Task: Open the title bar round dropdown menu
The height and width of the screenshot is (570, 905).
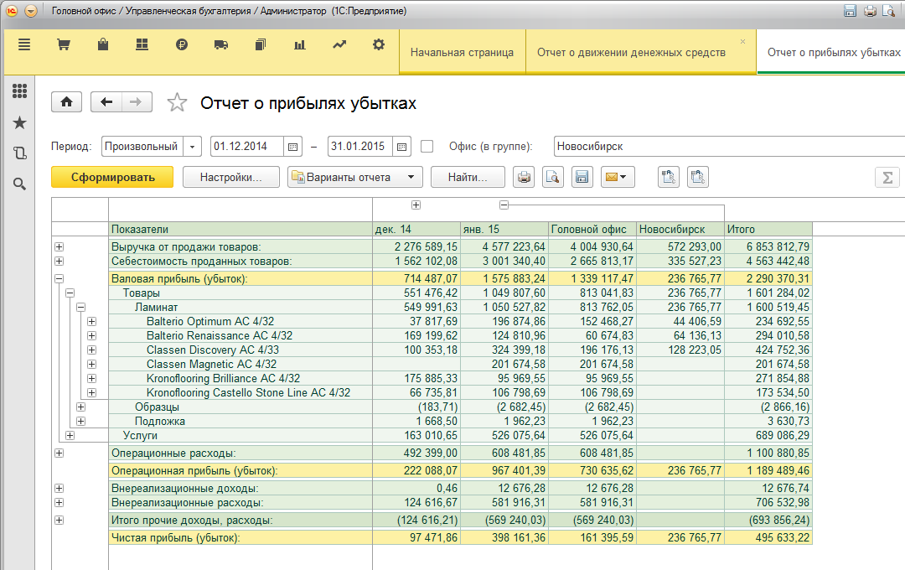Action: [31, 11]
